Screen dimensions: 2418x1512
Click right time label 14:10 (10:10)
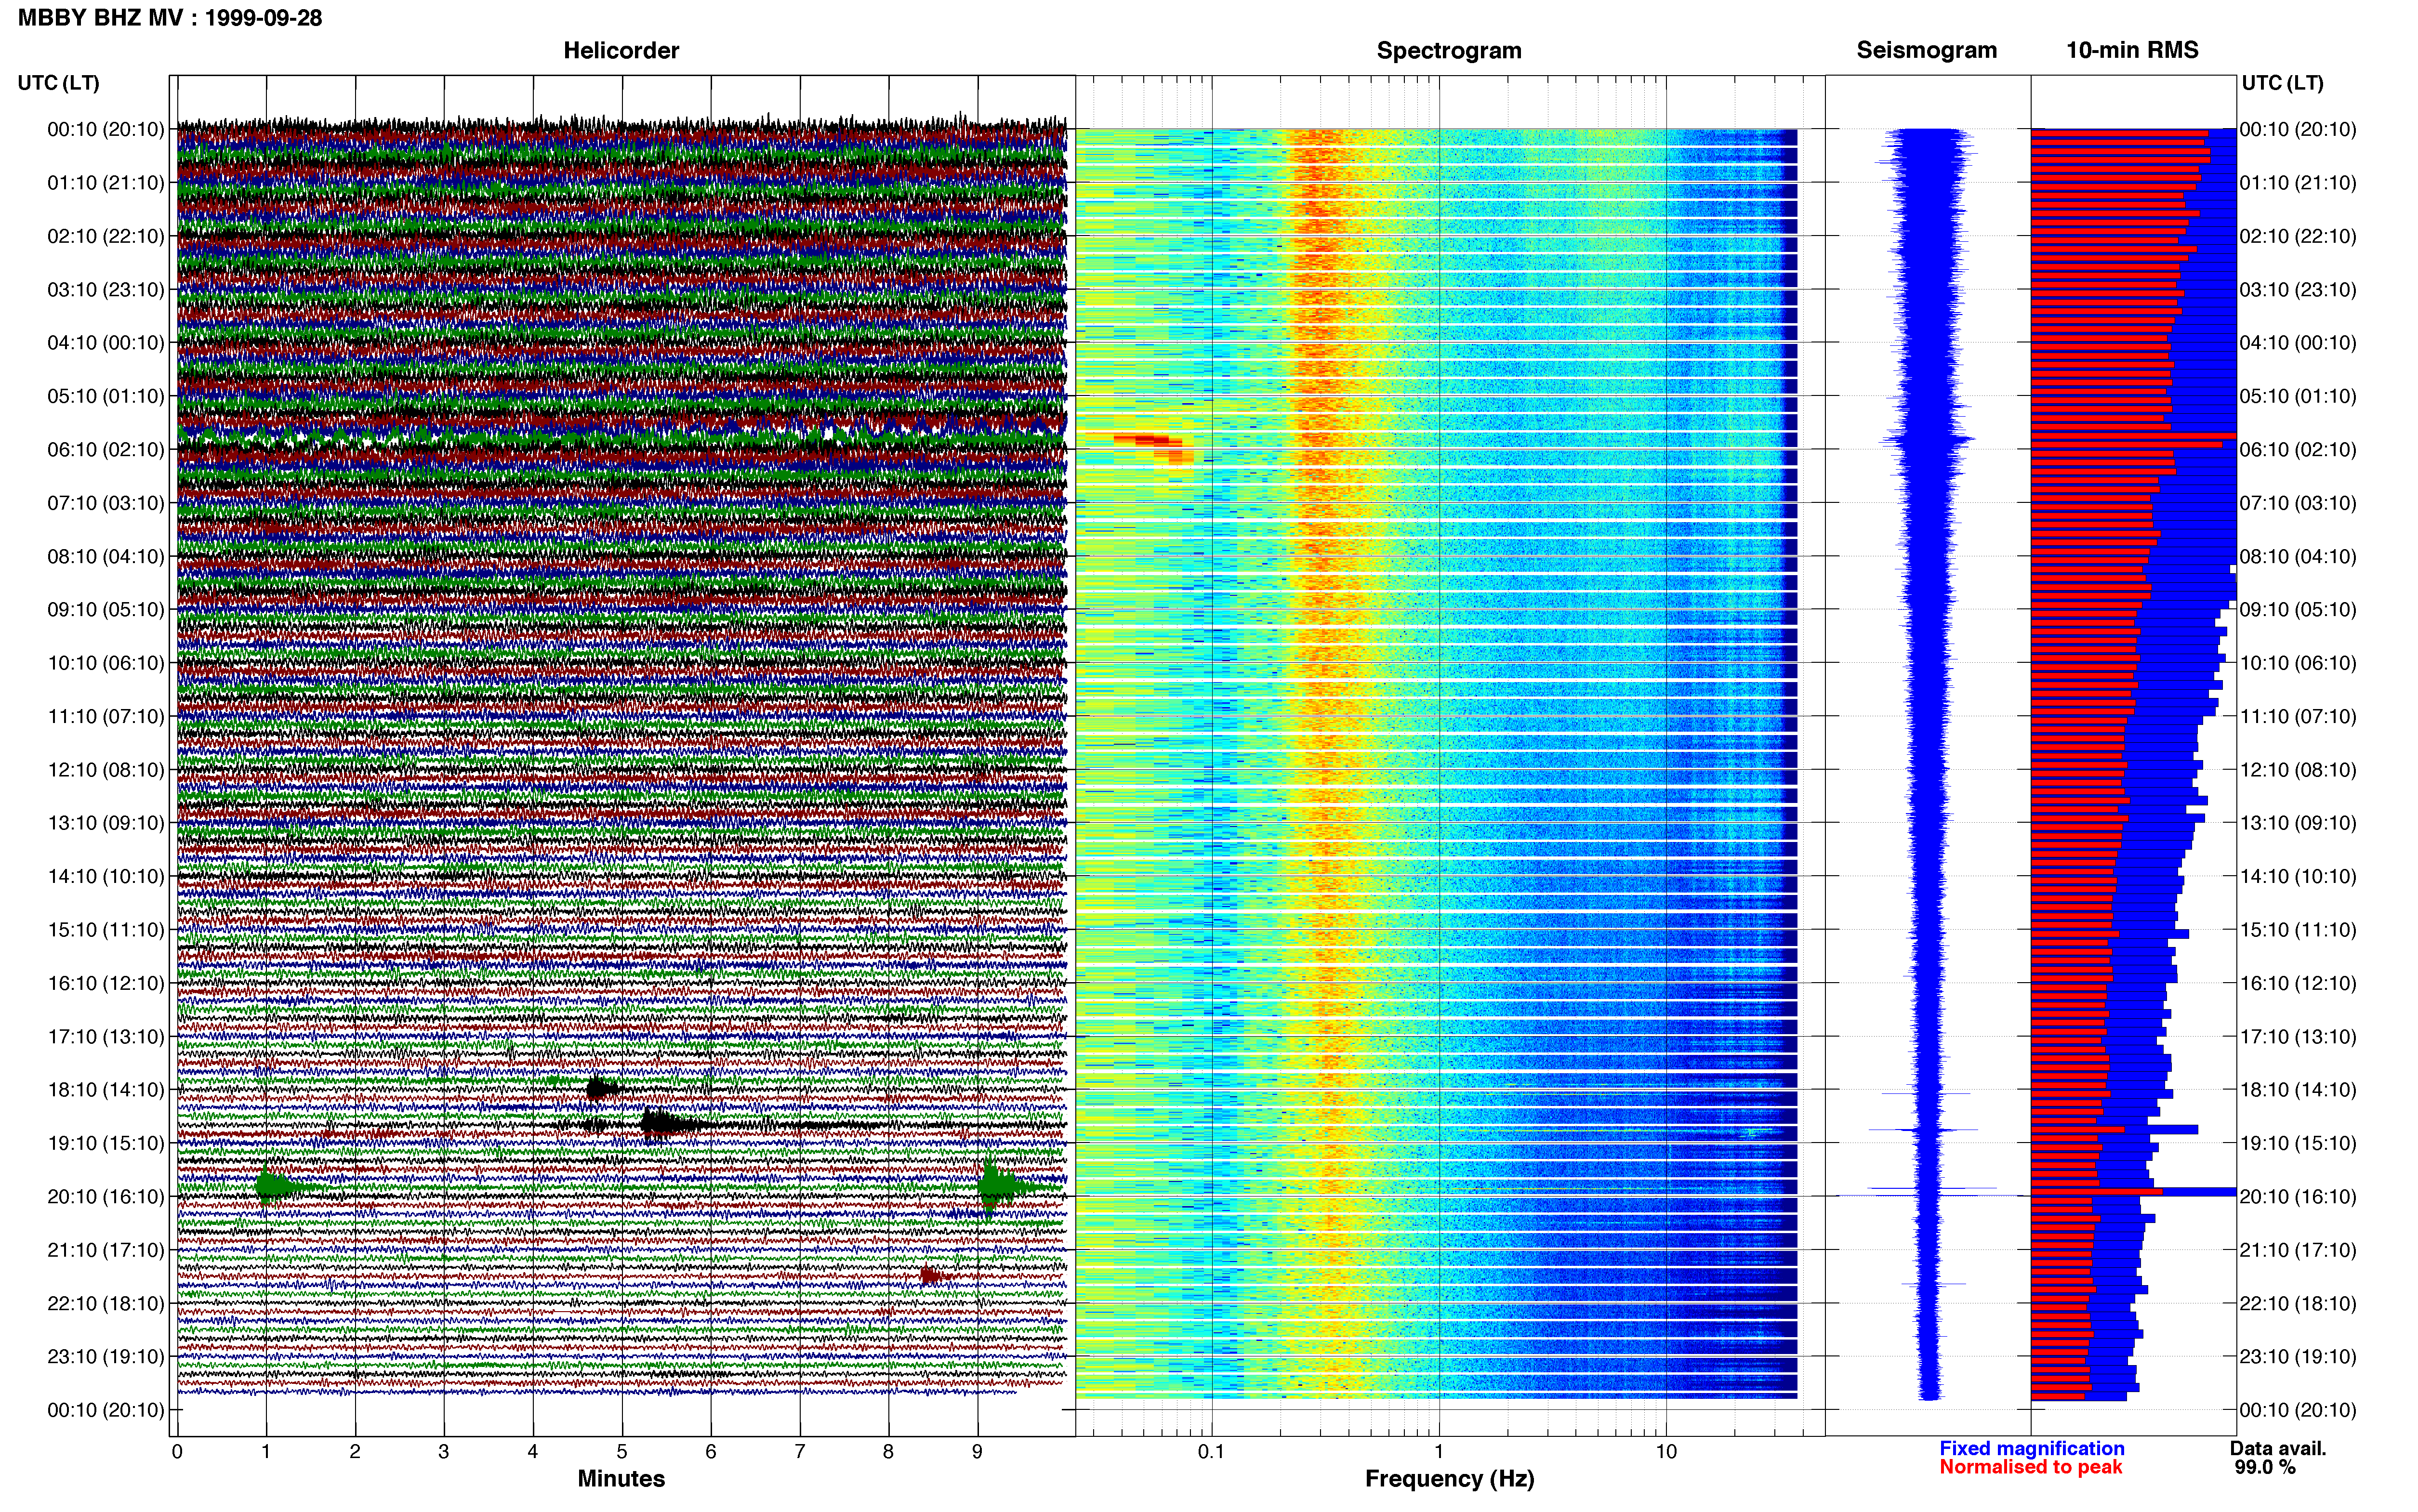2298,876
